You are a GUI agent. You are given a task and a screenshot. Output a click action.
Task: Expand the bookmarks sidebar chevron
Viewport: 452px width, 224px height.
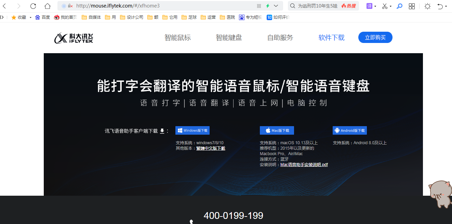[x=2, y=17]
